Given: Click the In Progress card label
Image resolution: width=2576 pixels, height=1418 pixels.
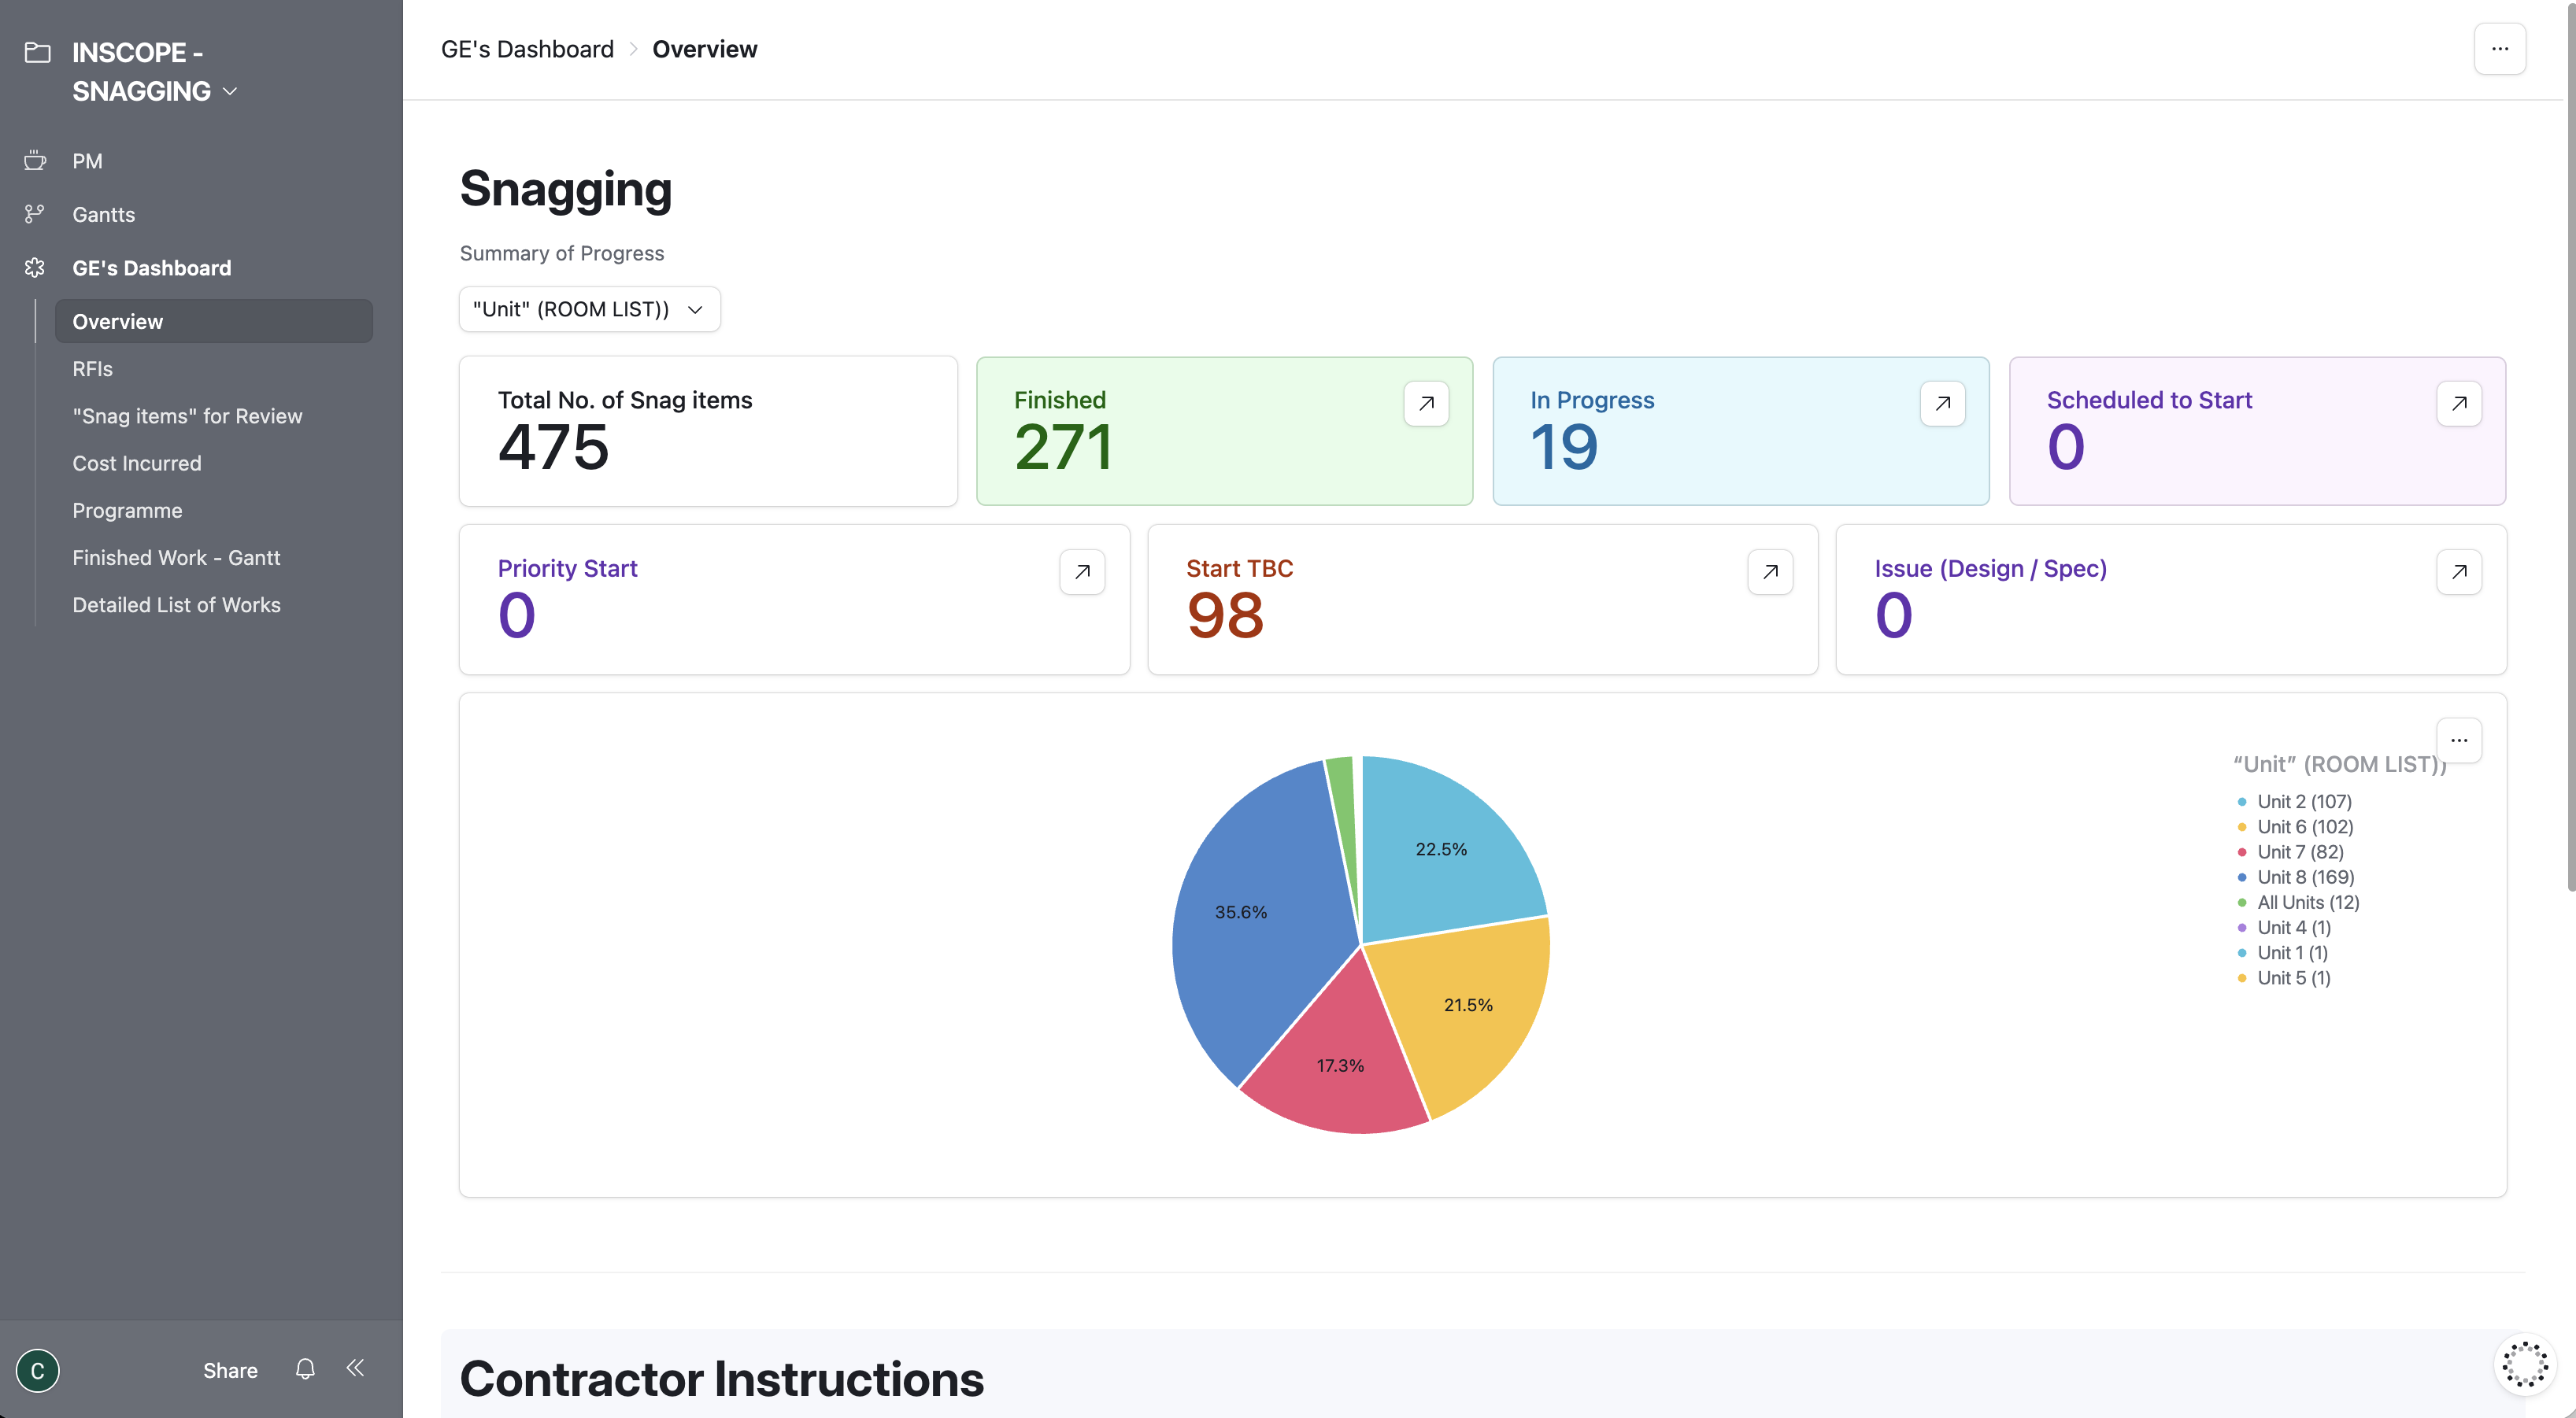Looking at the screenshot, I should click(x=1592, y=400).
